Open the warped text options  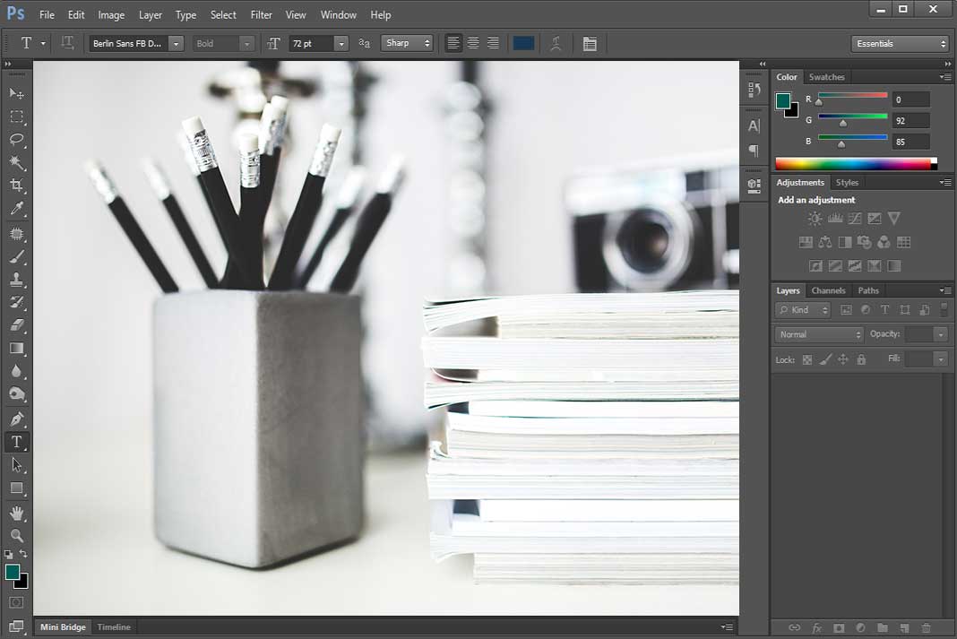pyautogui.click(x=556, y=43)
